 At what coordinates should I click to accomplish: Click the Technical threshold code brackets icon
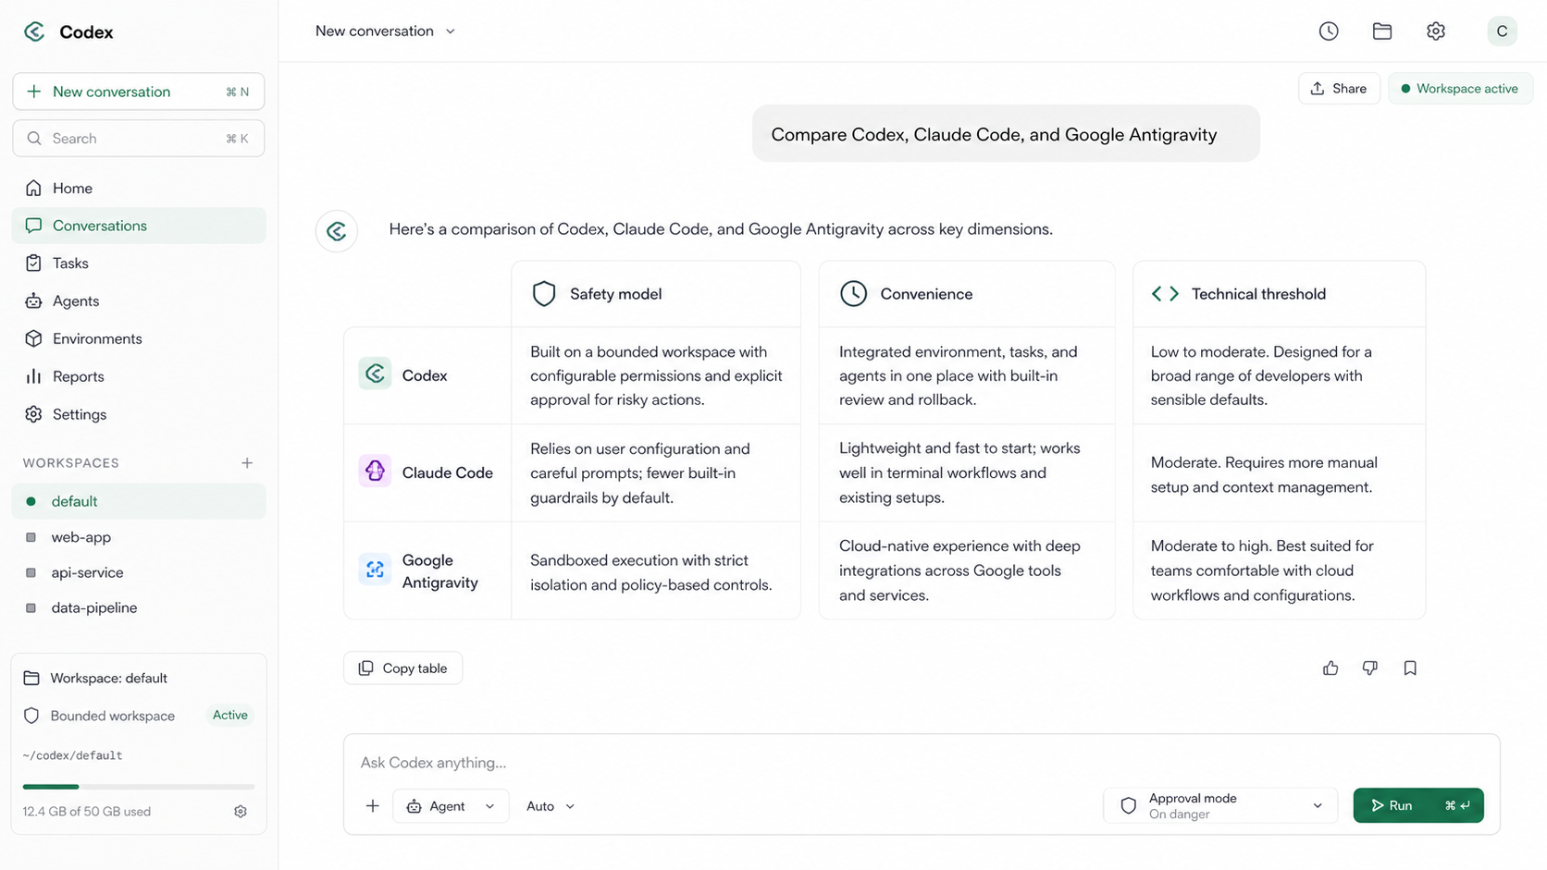(x=1165, y=294)
